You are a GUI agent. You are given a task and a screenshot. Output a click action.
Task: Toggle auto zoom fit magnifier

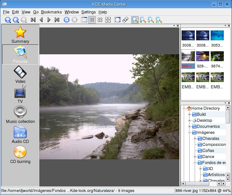(x=135, y=20)
